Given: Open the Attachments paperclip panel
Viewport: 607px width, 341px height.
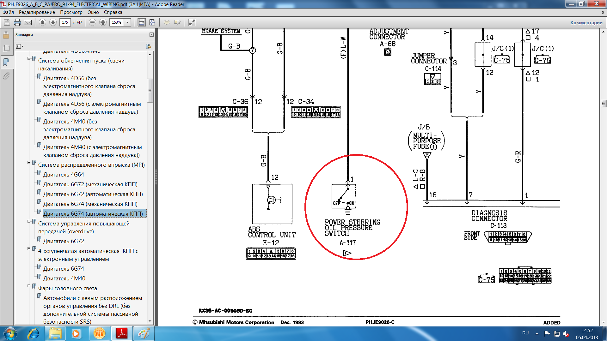Looking at the screenshot, I should tap(6, 76).
